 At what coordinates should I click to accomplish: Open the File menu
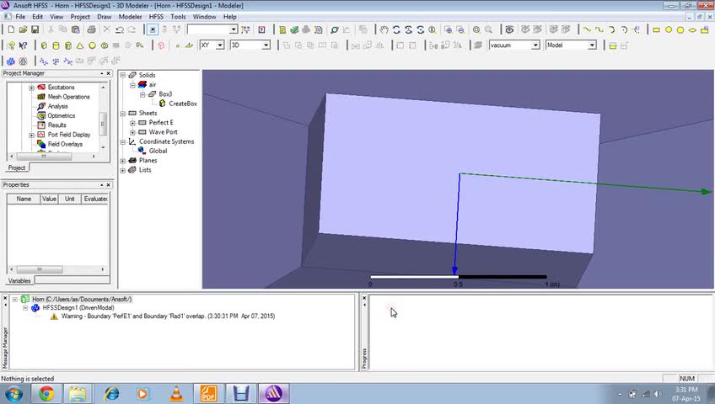coord(20,17)
